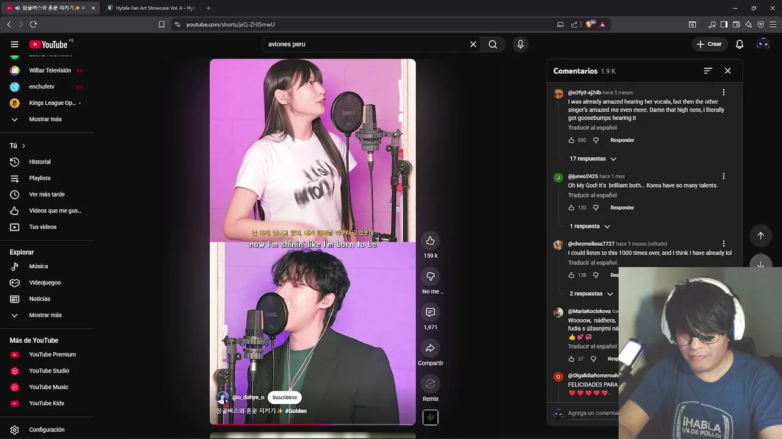Sort comments using the sort icon
The image size is (782, 439).
click(x=708, y=71)
